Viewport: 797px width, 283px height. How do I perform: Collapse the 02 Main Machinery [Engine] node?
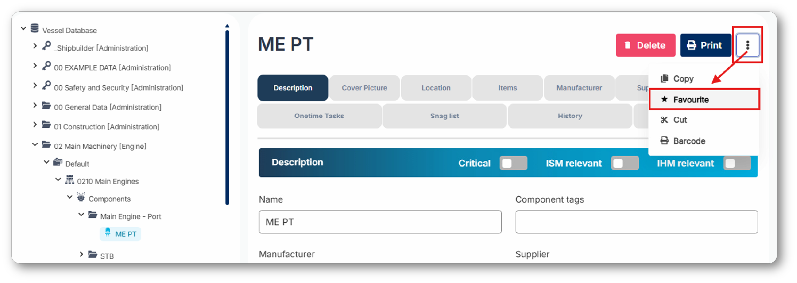pyautogui.click(x=35, y=144)
